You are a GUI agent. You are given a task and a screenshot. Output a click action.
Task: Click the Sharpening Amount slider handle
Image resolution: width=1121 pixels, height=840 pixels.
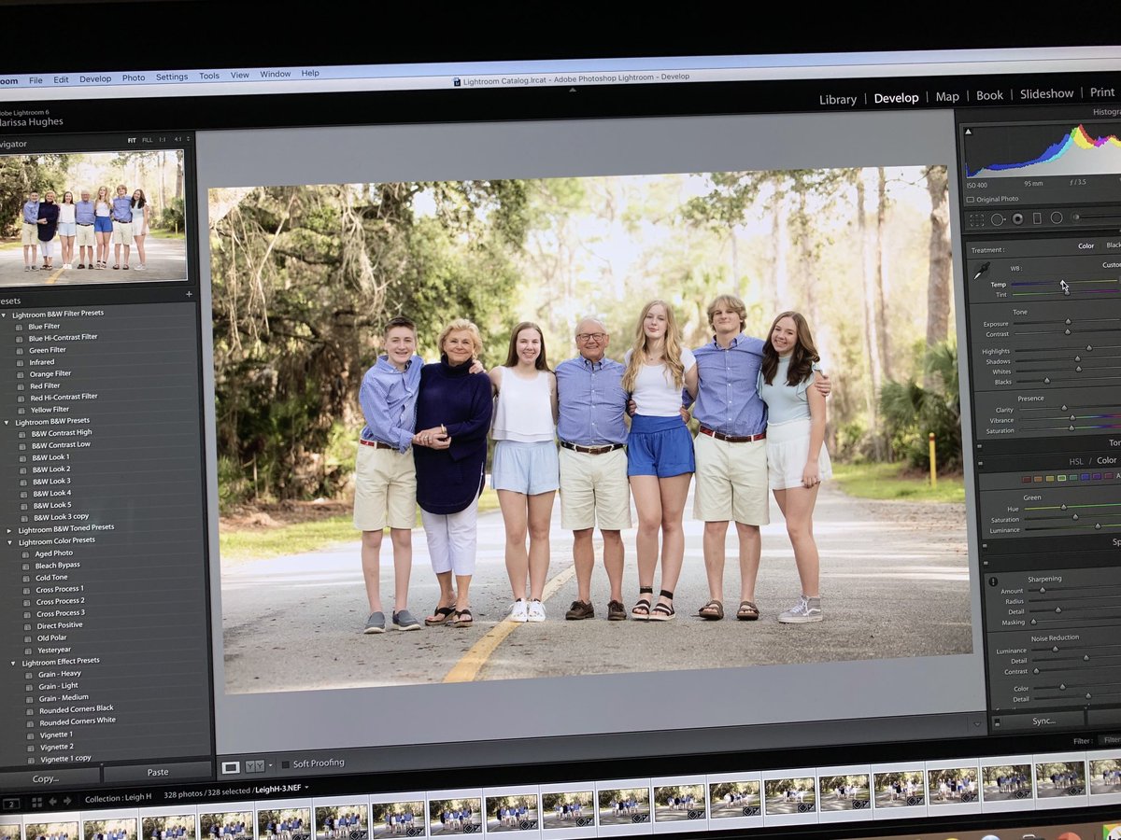point(1043,590)
